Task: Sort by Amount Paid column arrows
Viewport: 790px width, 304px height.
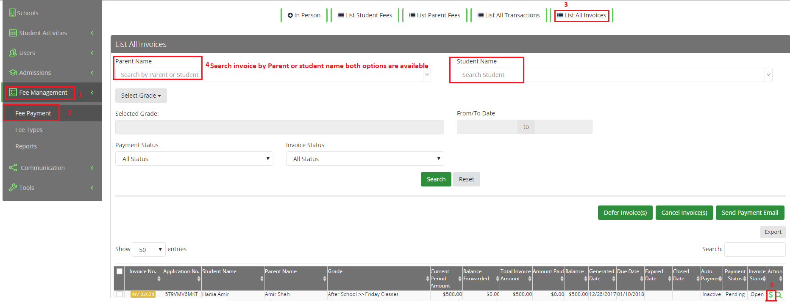Action: pos(562,279)
